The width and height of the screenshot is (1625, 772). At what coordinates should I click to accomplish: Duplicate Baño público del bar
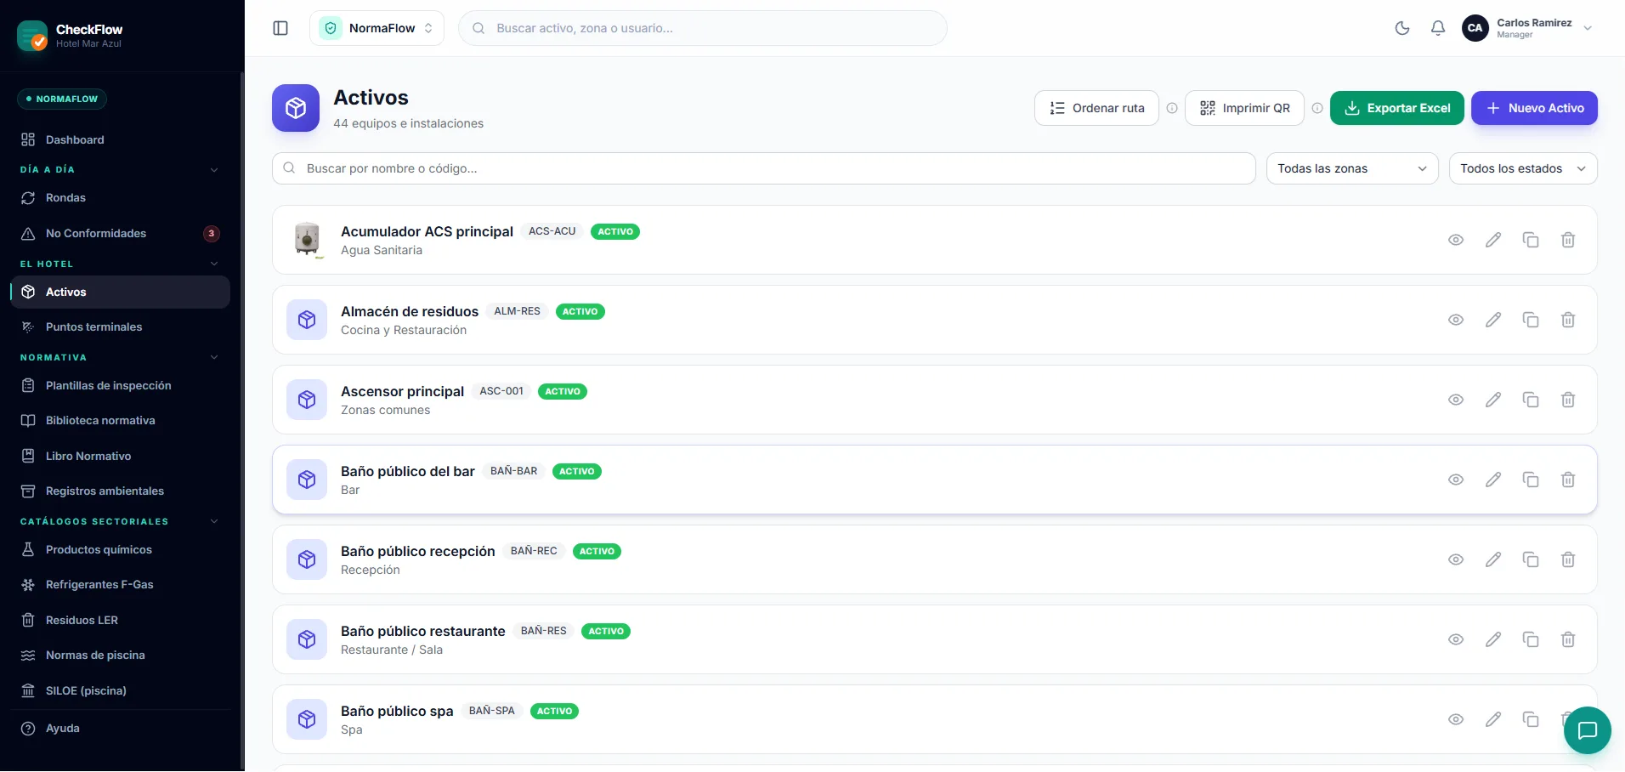coord(1531,480)
